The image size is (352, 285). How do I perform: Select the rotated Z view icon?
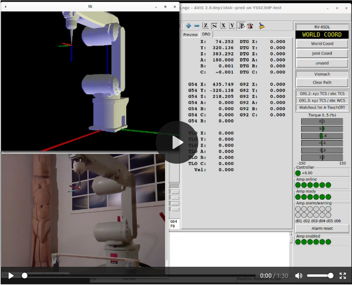214,26
